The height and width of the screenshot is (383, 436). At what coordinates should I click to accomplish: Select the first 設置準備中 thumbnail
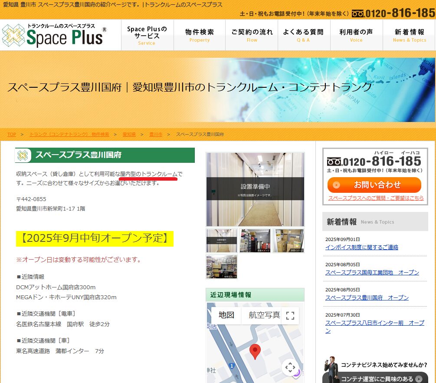point(222,241)
